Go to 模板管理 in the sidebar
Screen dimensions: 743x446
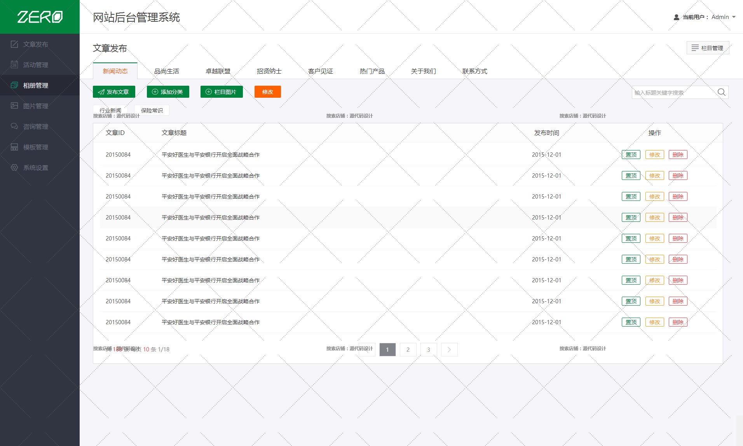35,147
